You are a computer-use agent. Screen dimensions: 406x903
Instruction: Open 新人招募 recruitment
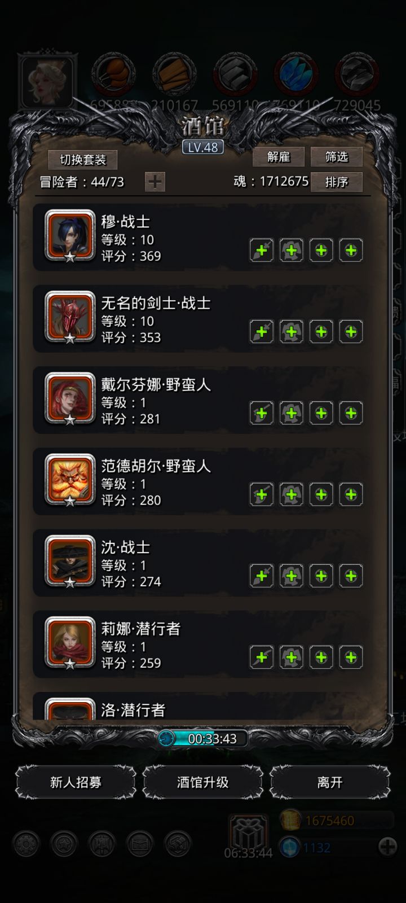76,782
